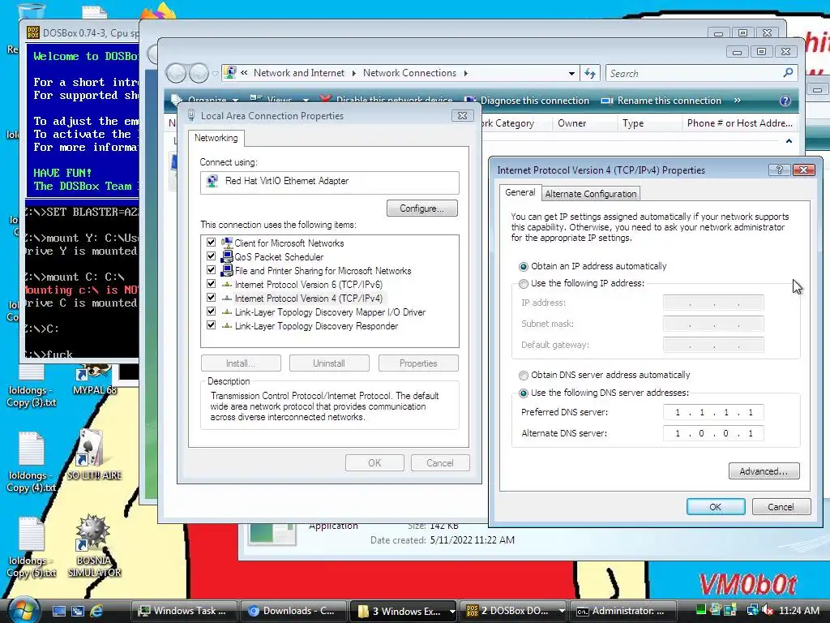Click Cancel in IPv4 Properties dialog
830x623 pixels.
pos(781,506)
